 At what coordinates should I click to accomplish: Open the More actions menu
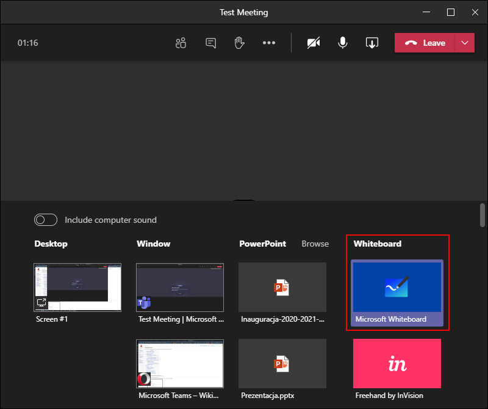coord(269,43)
